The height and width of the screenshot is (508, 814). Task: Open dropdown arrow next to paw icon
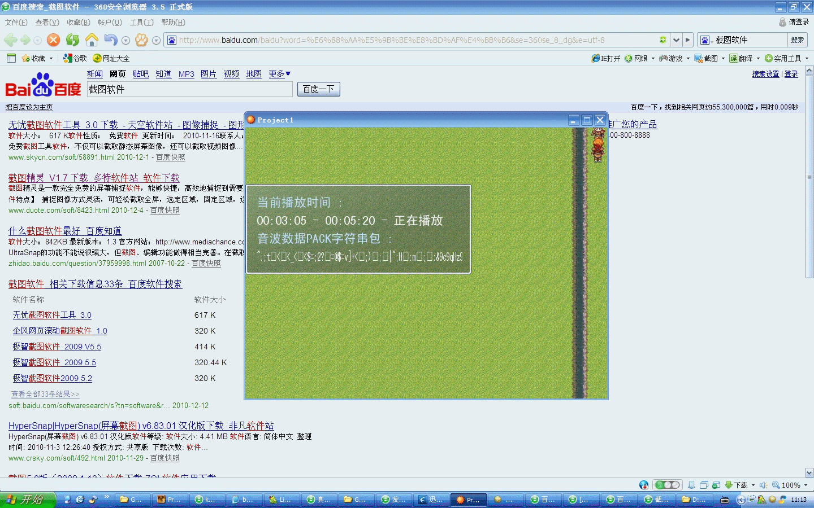156,41
